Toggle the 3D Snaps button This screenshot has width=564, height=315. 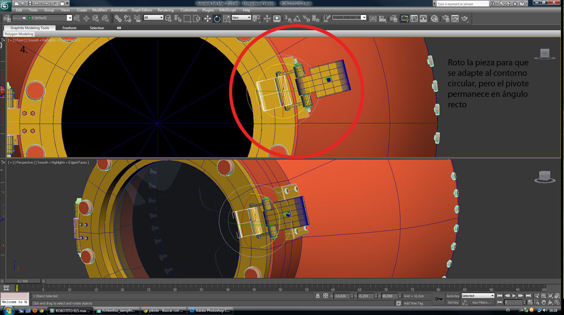pyautogui.click(x=288, y=18)
